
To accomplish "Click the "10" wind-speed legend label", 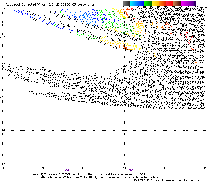I will (137, 7).
